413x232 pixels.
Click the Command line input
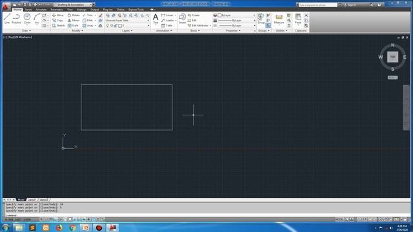pyautogui.click(x=208, y=215)
